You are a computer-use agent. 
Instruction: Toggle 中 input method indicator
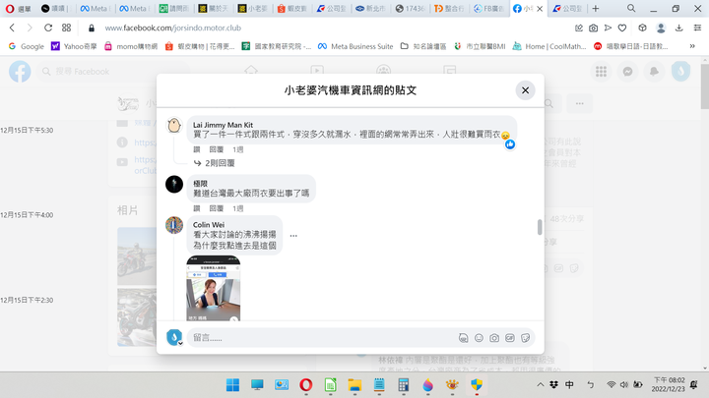tap(569, 385)
